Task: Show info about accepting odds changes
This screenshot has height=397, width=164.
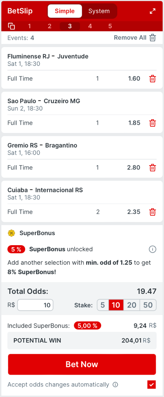Action: 115,385
